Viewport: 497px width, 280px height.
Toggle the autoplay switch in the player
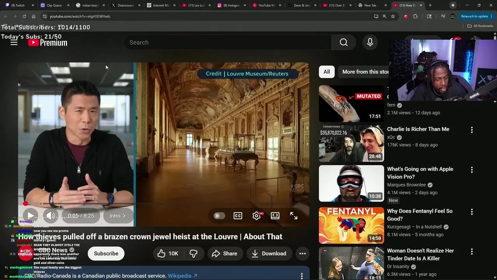(219, 216)
